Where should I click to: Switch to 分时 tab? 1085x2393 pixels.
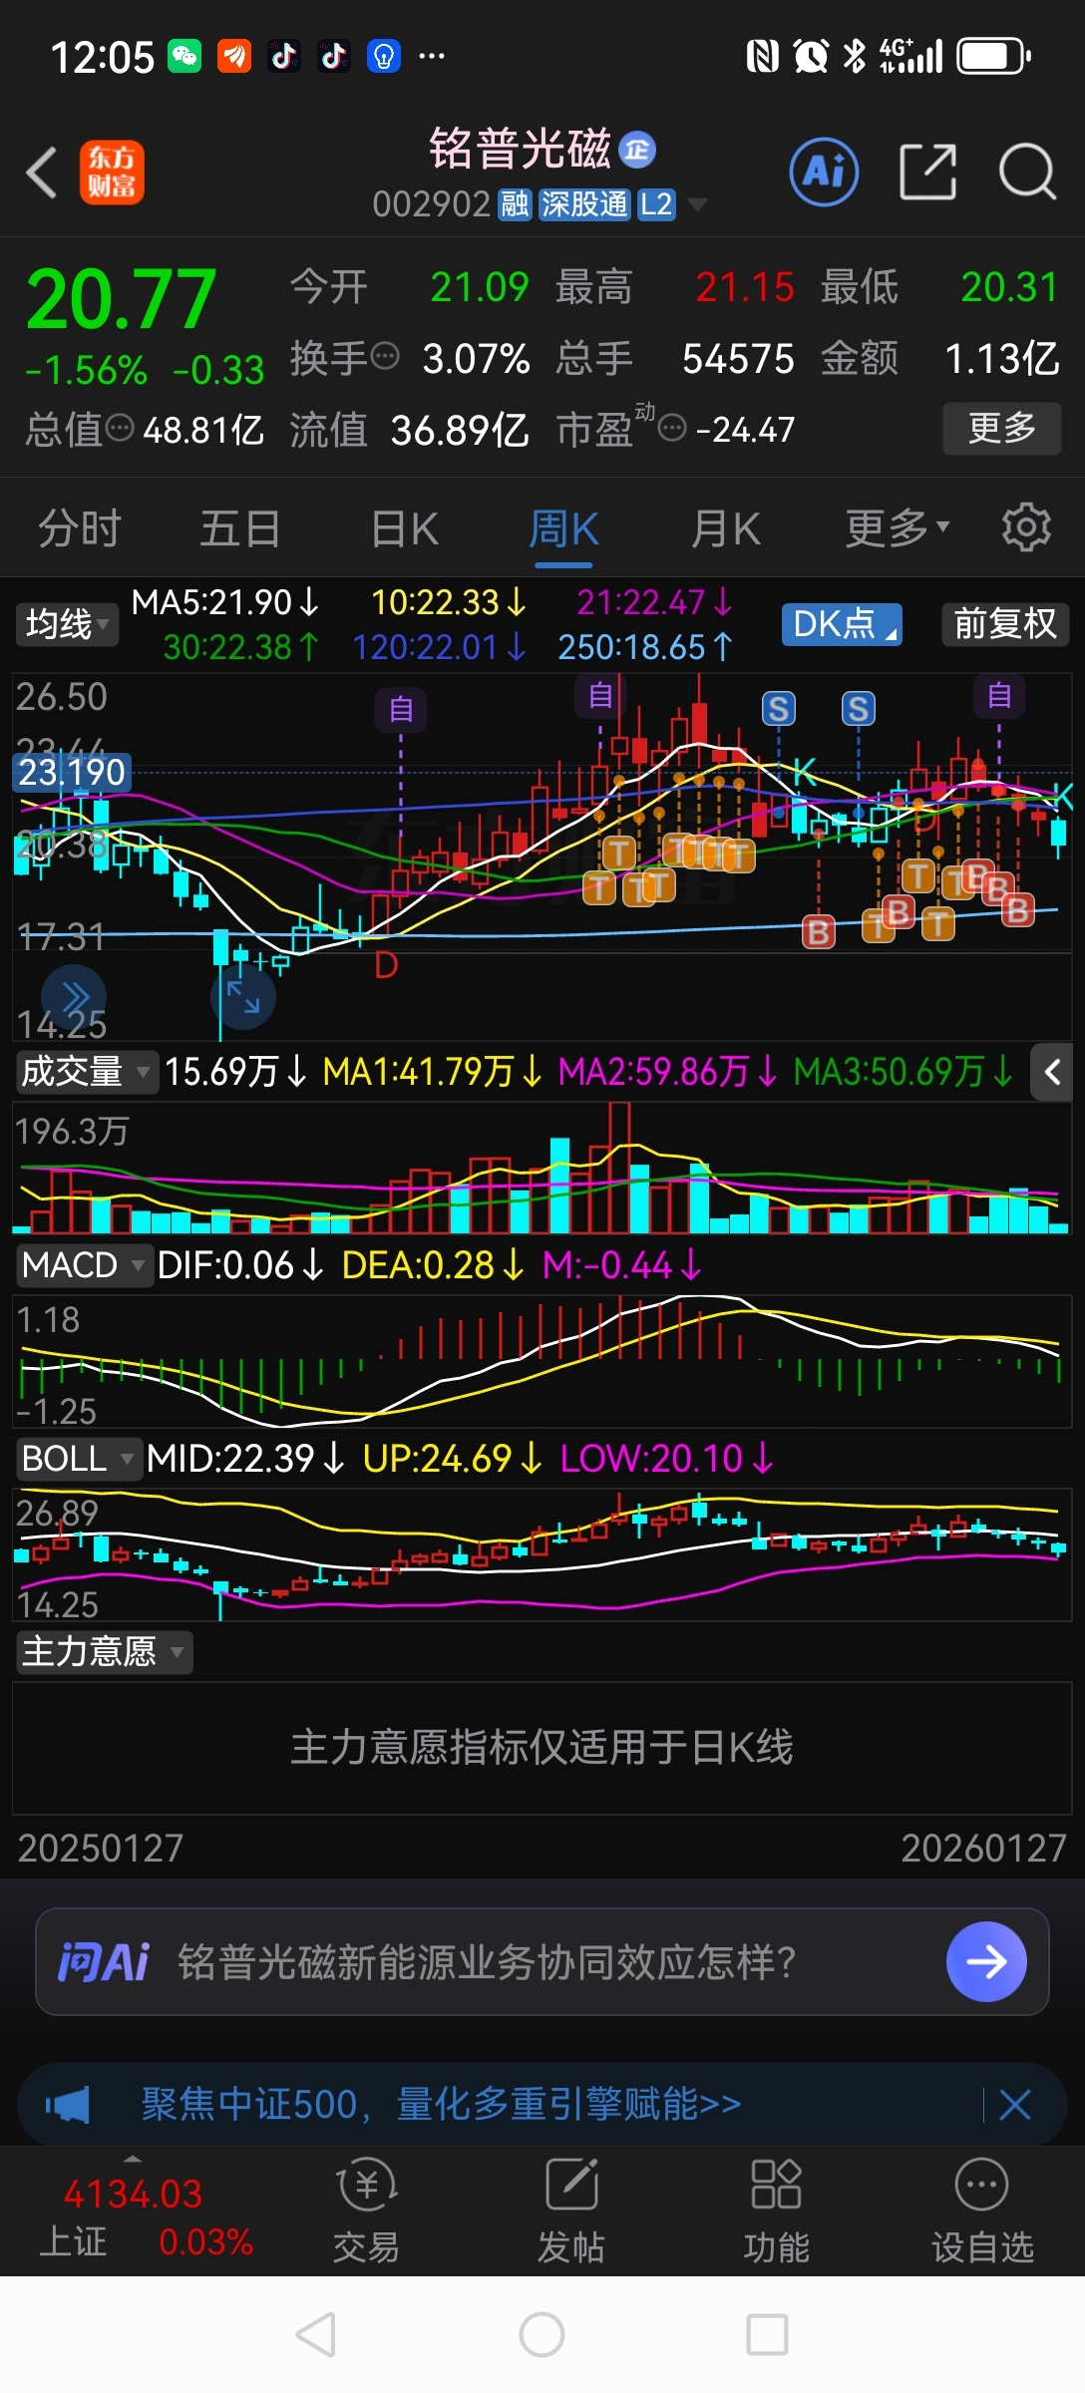(80, 527)
